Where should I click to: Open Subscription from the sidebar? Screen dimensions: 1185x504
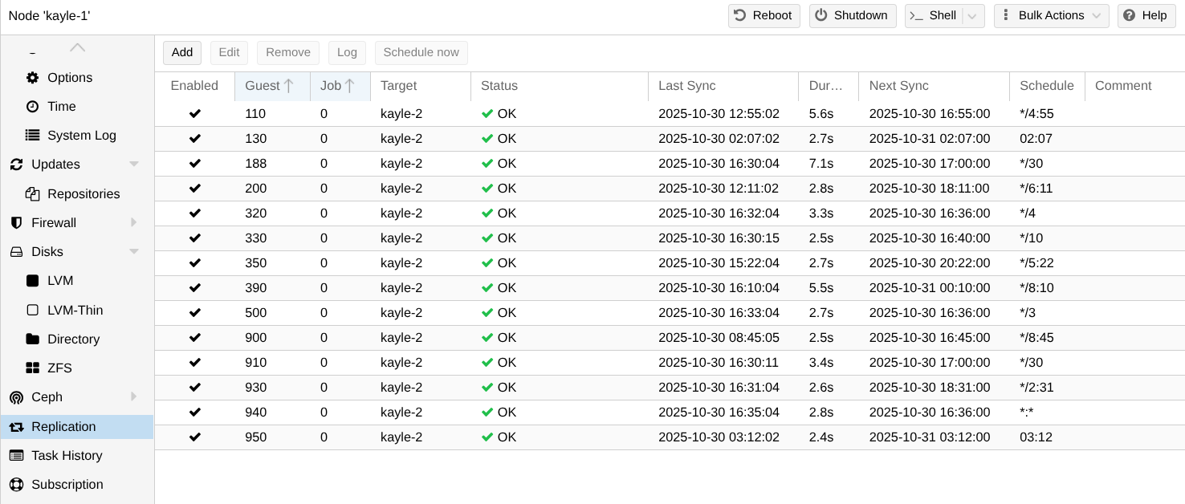67,485
